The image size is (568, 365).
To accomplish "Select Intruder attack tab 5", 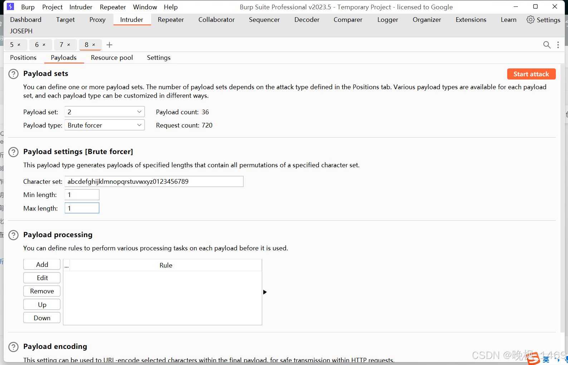I will [12, 45].
